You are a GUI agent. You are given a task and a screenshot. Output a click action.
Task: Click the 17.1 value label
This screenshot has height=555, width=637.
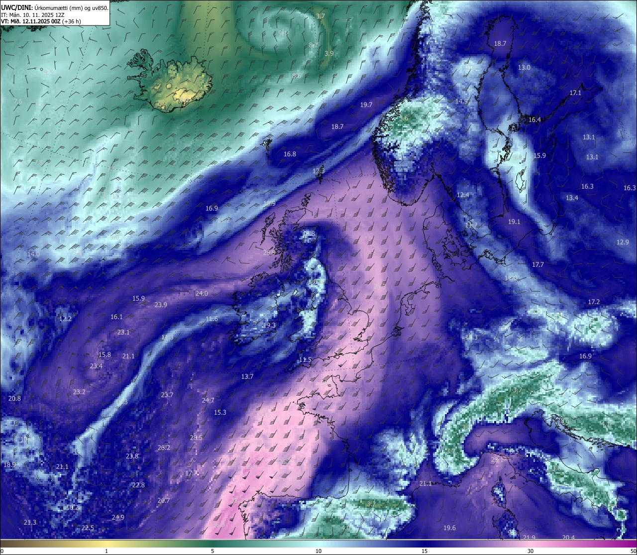(x=575, y=93)
